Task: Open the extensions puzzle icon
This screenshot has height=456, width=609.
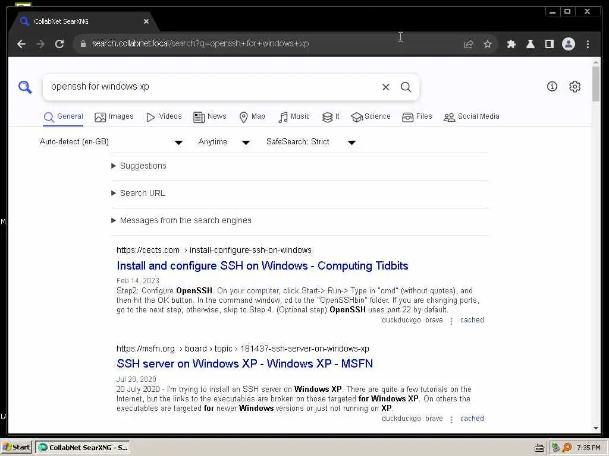Action: (511, 44)
